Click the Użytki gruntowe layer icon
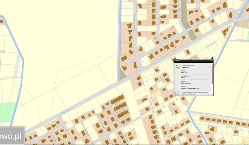This screenshot has width=249, height=145. pos(177,94)
